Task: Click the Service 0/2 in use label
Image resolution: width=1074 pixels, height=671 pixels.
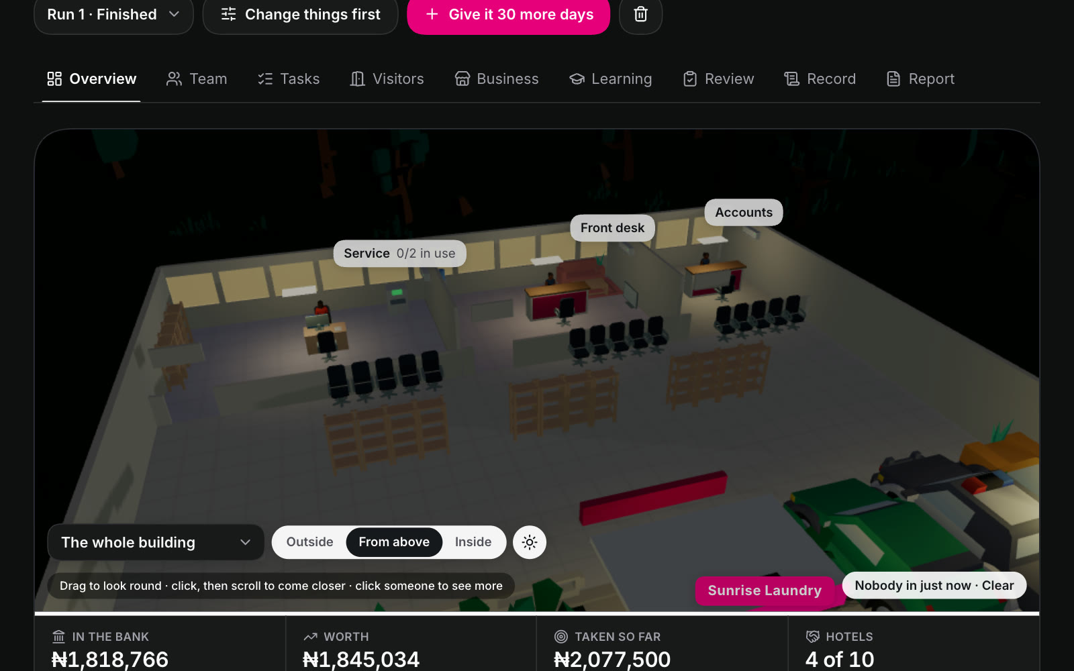Action: click(399, 254)
